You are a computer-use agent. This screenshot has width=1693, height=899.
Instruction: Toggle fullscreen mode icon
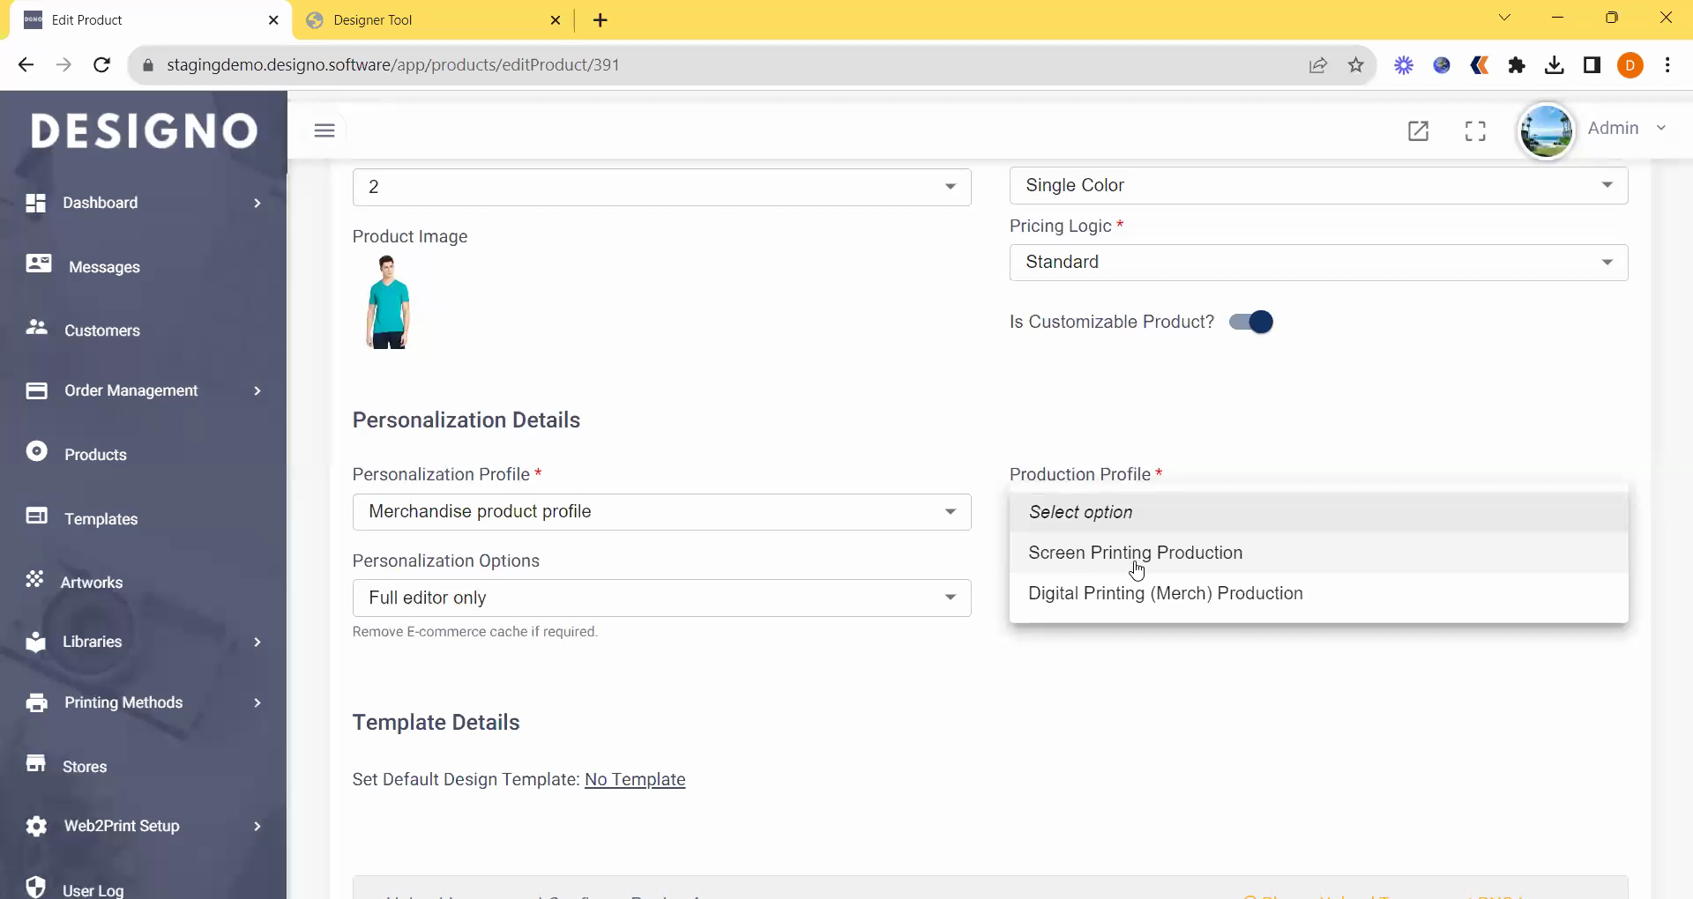click(x=1475, y=131)
